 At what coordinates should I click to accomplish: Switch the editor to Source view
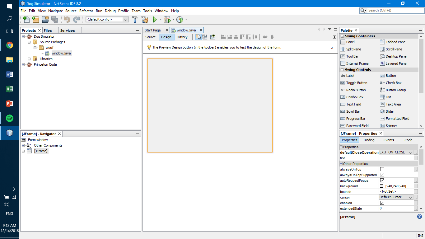click(151, 37)
